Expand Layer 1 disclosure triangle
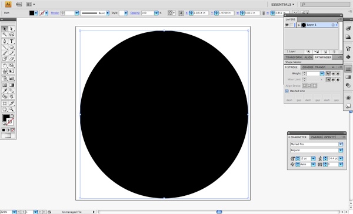The width and height of the screenshot is (353, 214). (299, 25)
